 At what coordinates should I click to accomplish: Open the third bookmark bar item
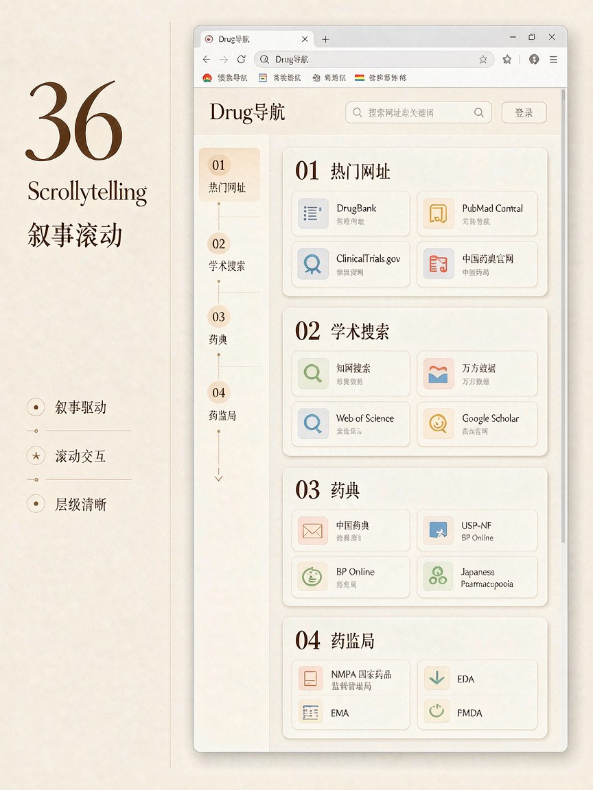(329, 77)
